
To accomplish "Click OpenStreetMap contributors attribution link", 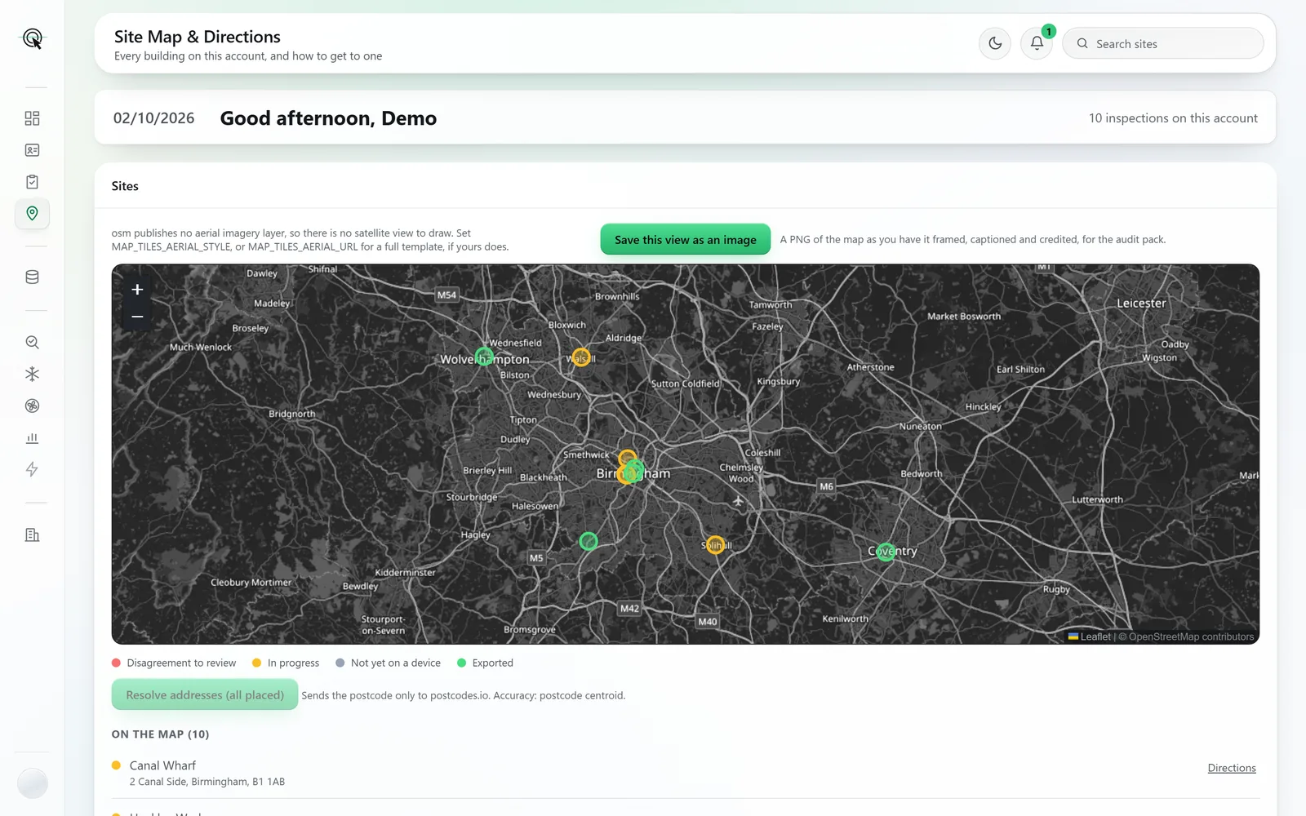I will point(1192,636).
